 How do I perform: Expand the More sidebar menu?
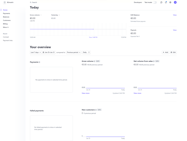(x=6, y=27)
